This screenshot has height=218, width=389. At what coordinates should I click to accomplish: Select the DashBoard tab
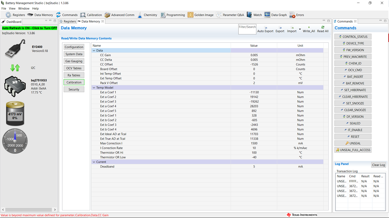12,22
